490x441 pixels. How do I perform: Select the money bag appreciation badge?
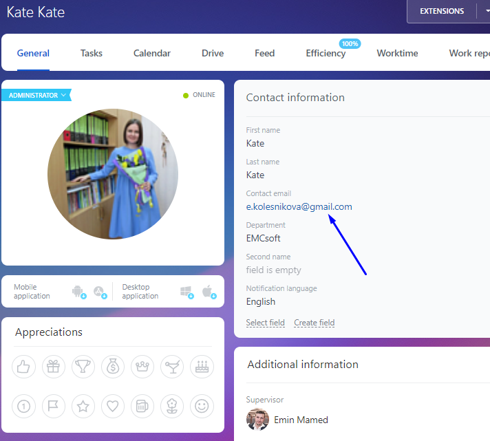(x=113, y=367)
